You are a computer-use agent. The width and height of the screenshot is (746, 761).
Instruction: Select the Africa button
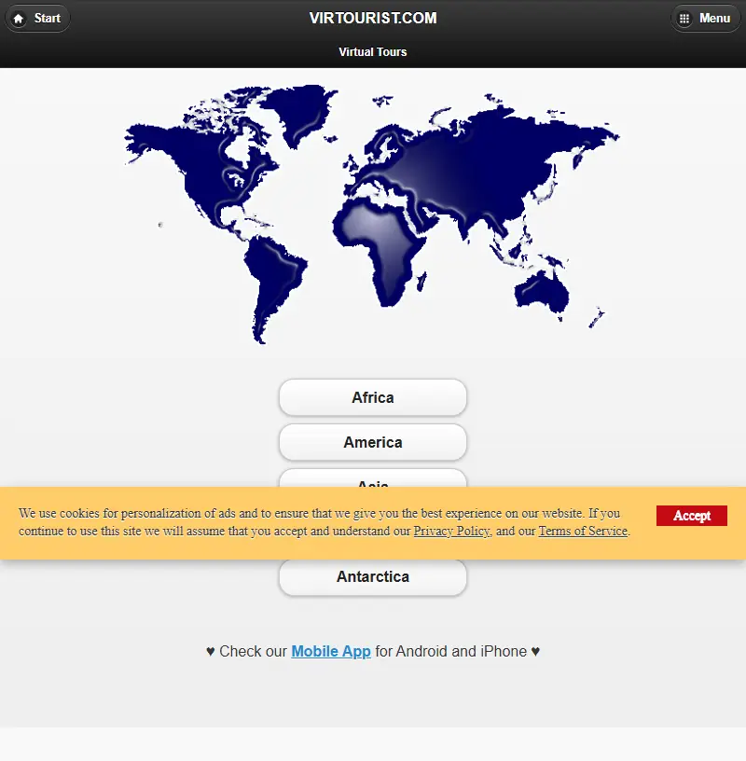point(373,397)
